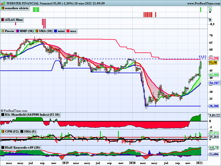Click the 2020 label on time axis
221x166 pixels.
pyautogui.click(x=132, y=163)
